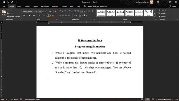Open Line and Paragraph Spacing
This screenshot has width=179, height=101.
point(75,15)
